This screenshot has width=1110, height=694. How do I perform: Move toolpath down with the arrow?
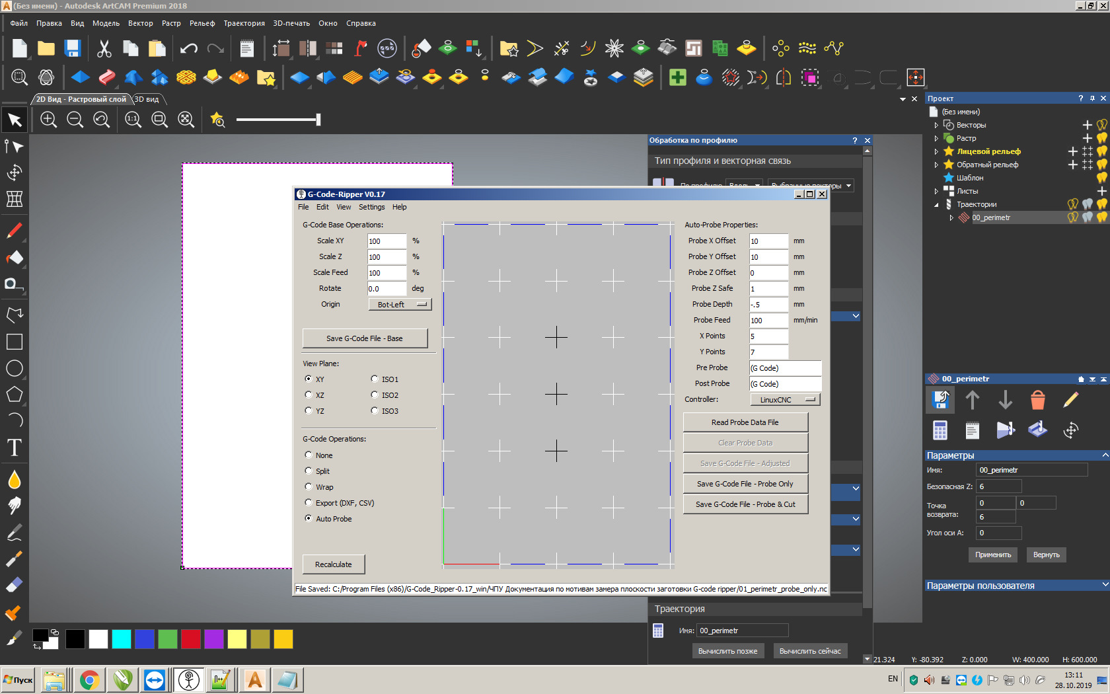pos(1006,400)
